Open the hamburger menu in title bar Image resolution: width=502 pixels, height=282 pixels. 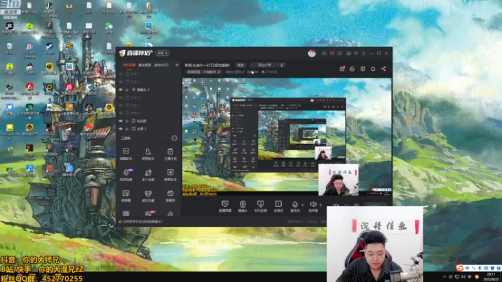[x=364, y=53]
